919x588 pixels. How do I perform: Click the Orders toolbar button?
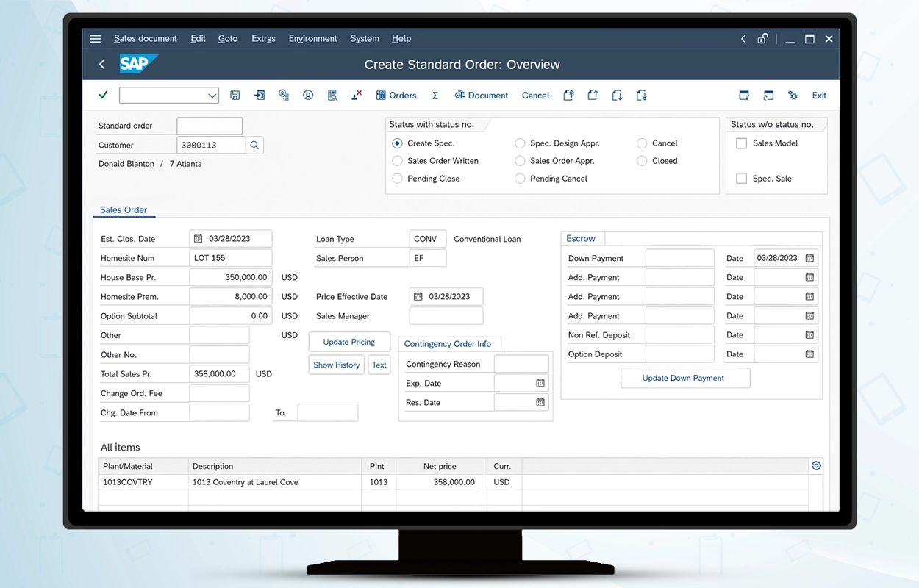[x=396, y=96]
